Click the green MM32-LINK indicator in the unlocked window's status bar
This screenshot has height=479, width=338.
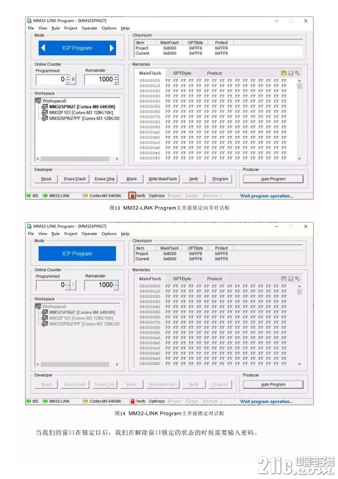click(x=45, y=195)
